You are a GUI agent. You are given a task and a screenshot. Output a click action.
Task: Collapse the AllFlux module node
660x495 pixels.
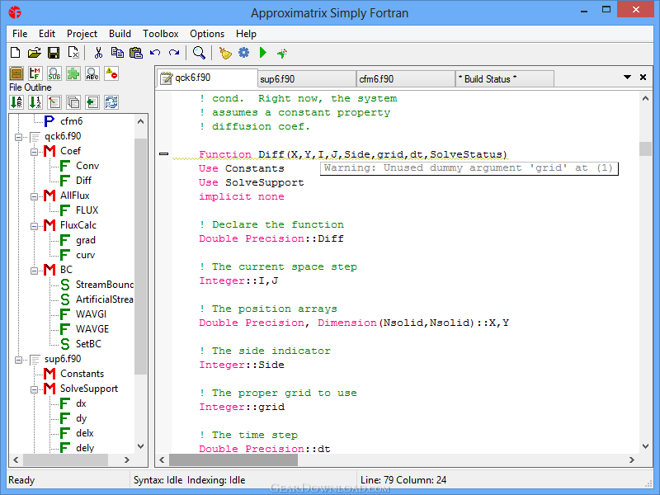point(34,196)
